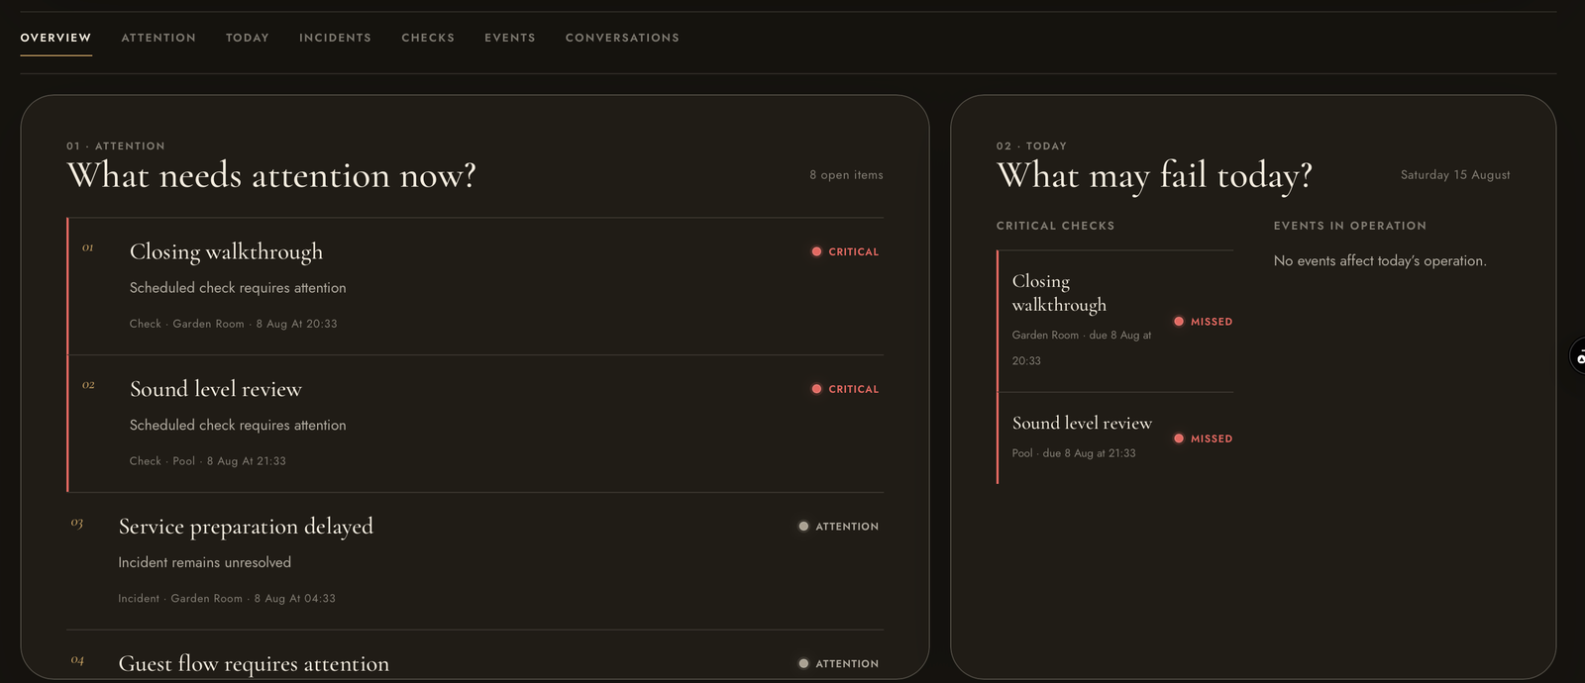Screen dimensions: 1585x683
Task: Click the Saturday 15 August date
Action: [1455, 175]
